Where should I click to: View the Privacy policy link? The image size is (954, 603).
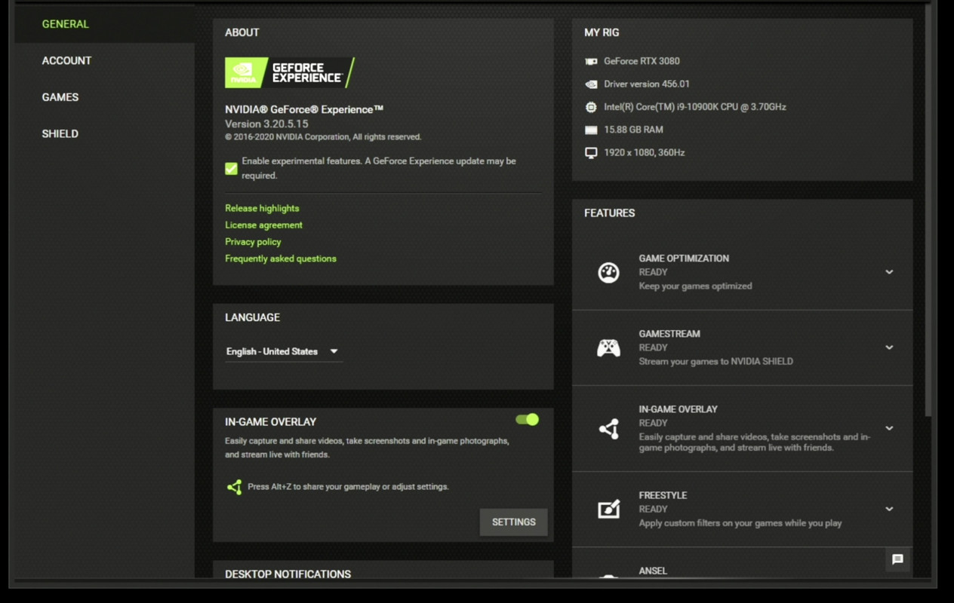pos(253,242)
